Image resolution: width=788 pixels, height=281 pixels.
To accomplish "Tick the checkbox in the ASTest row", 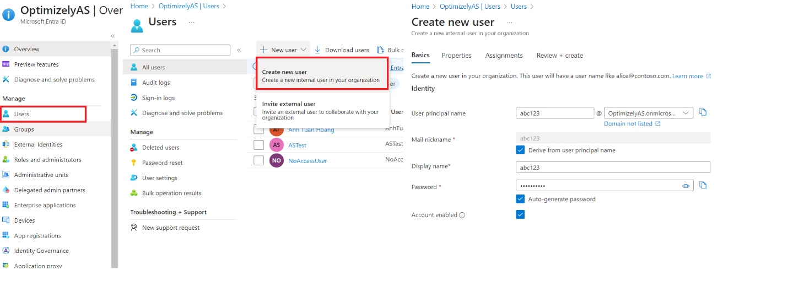I will tap(258, 145).
